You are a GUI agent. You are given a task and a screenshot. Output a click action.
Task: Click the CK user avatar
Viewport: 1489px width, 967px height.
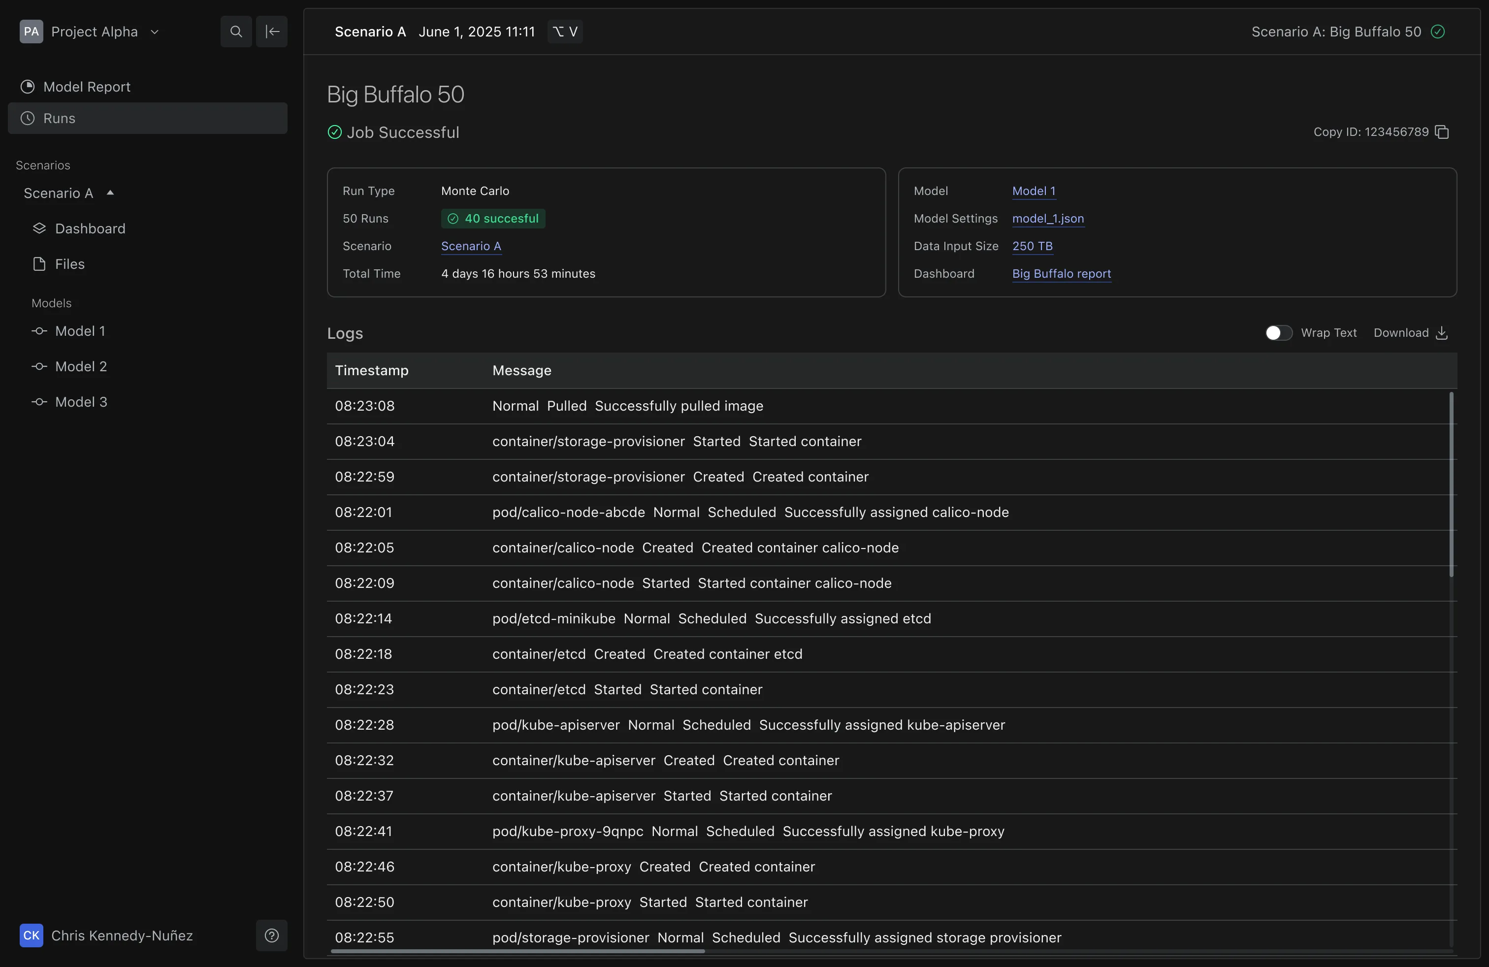pos(32,935)
